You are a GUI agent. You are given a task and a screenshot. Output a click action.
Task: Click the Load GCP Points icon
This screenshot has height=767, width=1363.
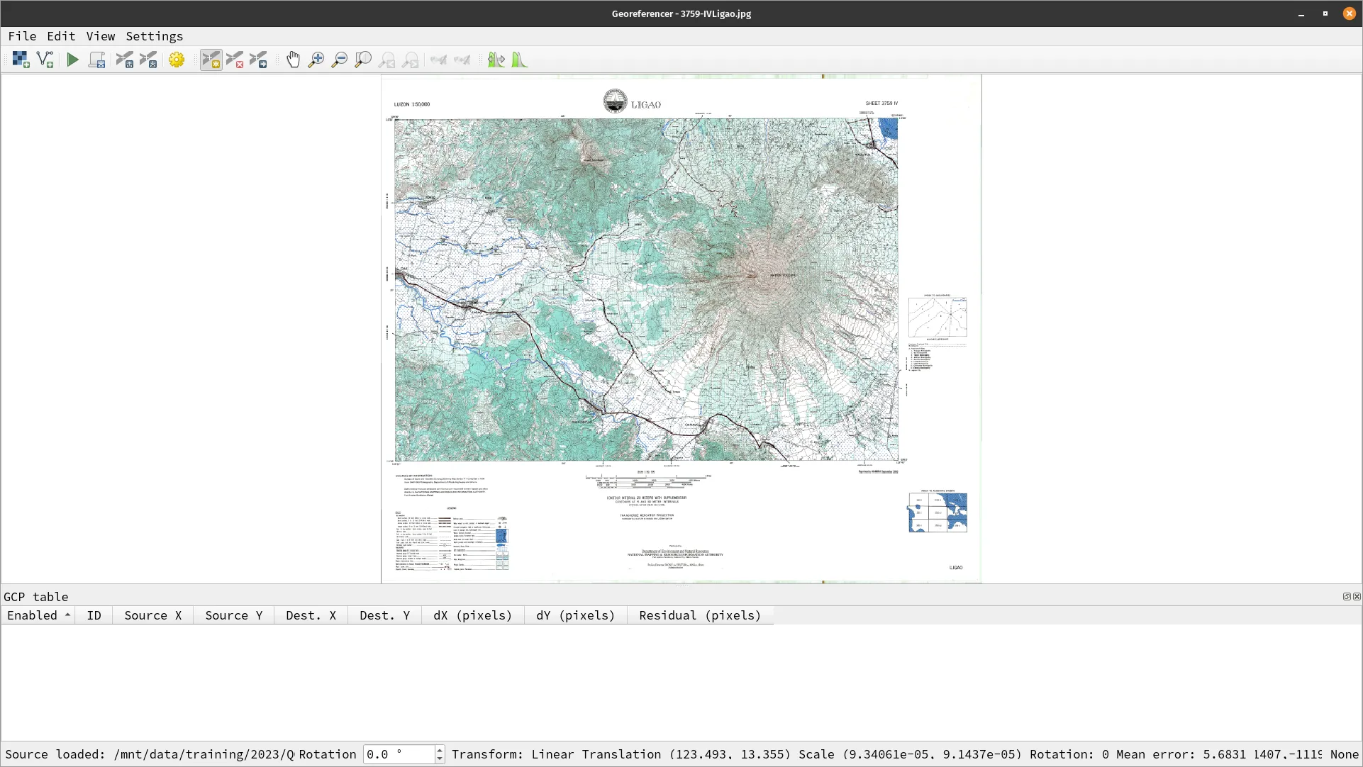pyautogui.click(x=125, y=60)
